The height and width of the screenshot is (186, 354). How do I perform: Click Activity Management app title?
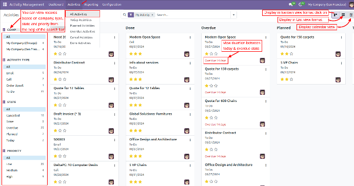point(27,5)
